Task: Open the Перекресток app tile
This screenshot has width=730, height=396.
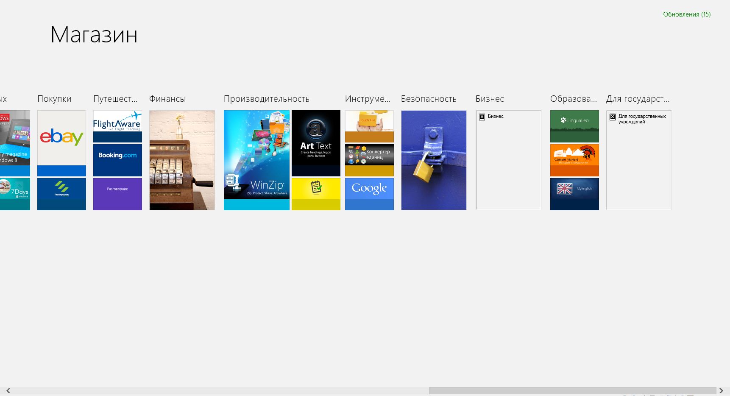Action: [x=61, y=194]
